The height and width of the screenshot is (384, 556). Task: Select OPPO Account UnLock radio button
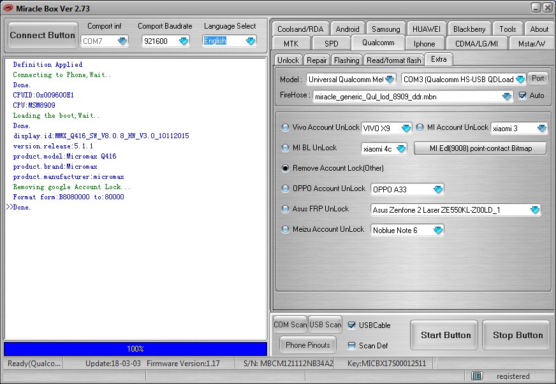point(285,188)
